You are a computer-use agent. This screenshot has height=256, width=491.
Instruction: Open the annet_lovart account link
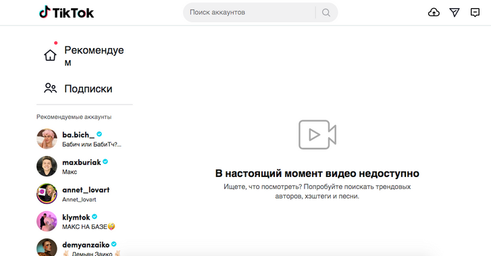click(x=86, y=190)
